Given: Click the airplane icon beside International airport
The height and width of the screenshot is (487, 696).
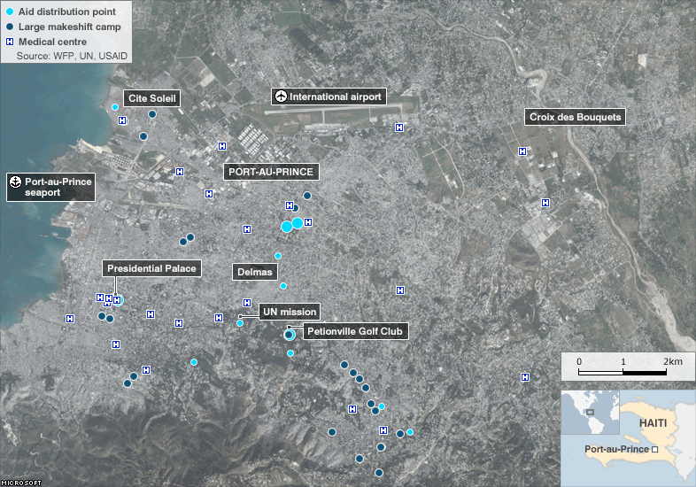Looking at the screenshot, I should coord(281,97).
